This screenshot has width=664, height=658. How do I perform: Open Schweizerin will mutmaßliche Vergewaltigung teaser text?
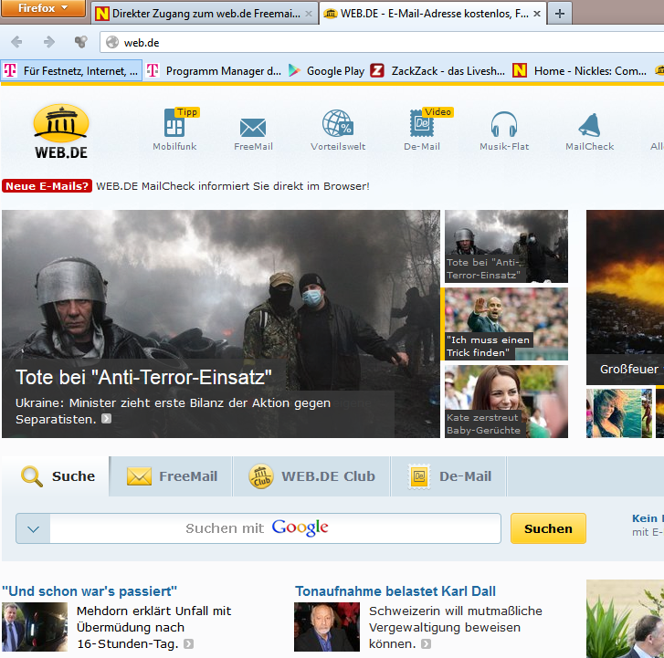pyautogui.click(x=455, y=627)
